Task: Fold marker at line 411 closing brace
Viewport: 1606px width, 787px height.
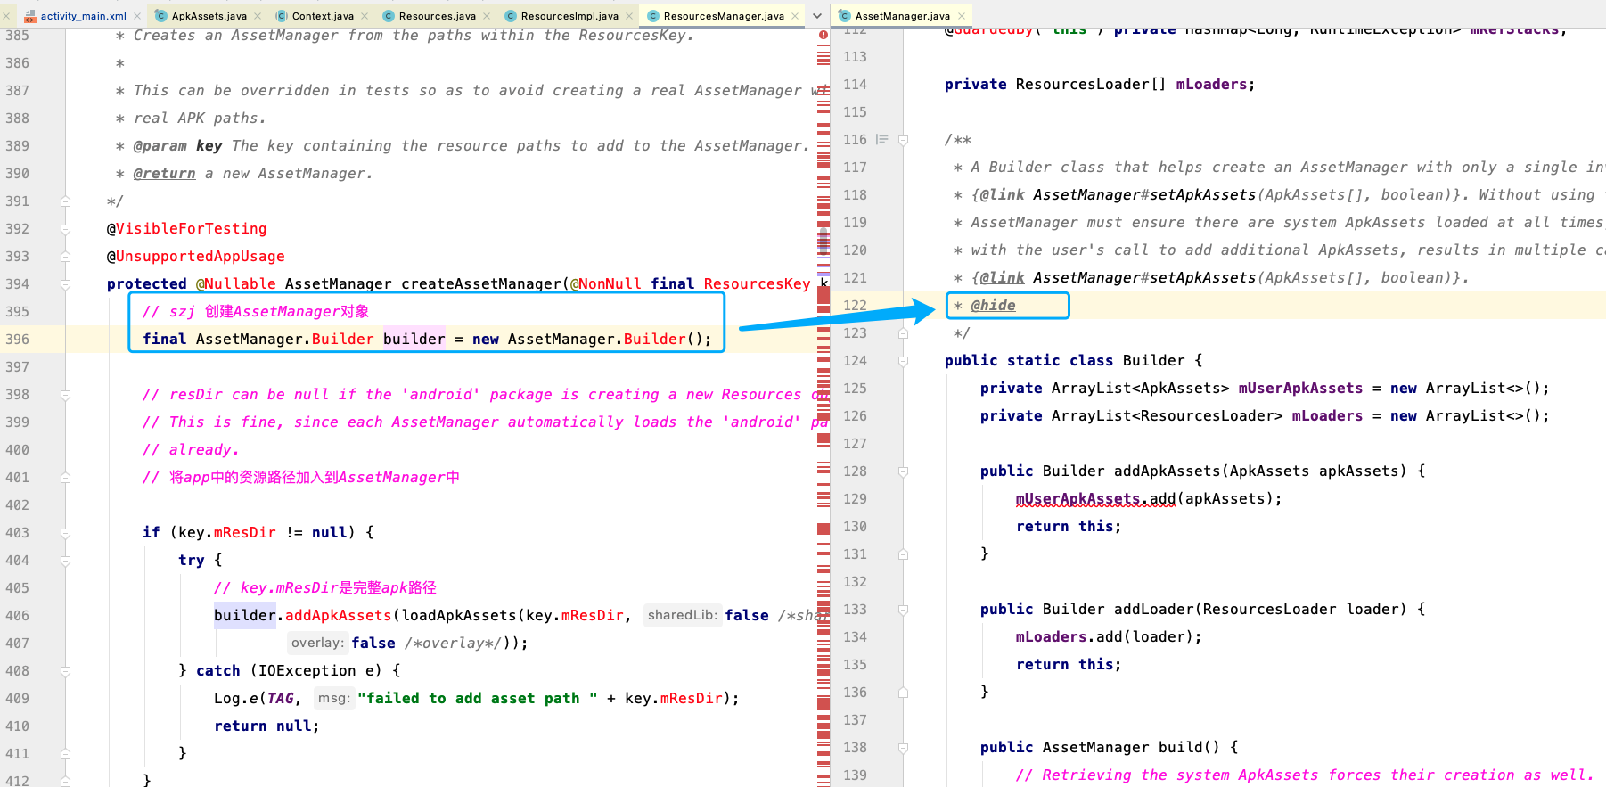Action: point(65,754)
